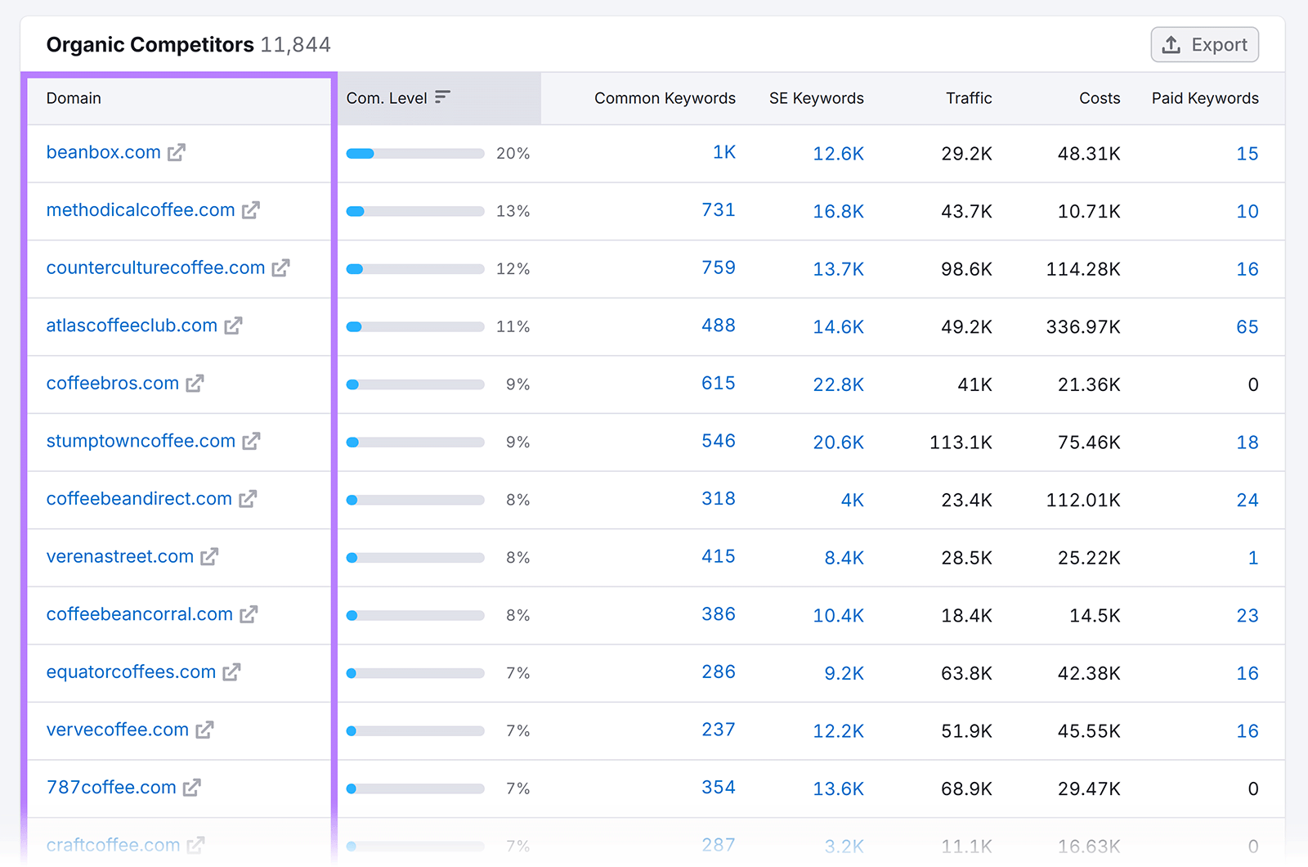Open external link icon next to coffeebeancorral.com
Screen dimensions: 1308x867
249,614
